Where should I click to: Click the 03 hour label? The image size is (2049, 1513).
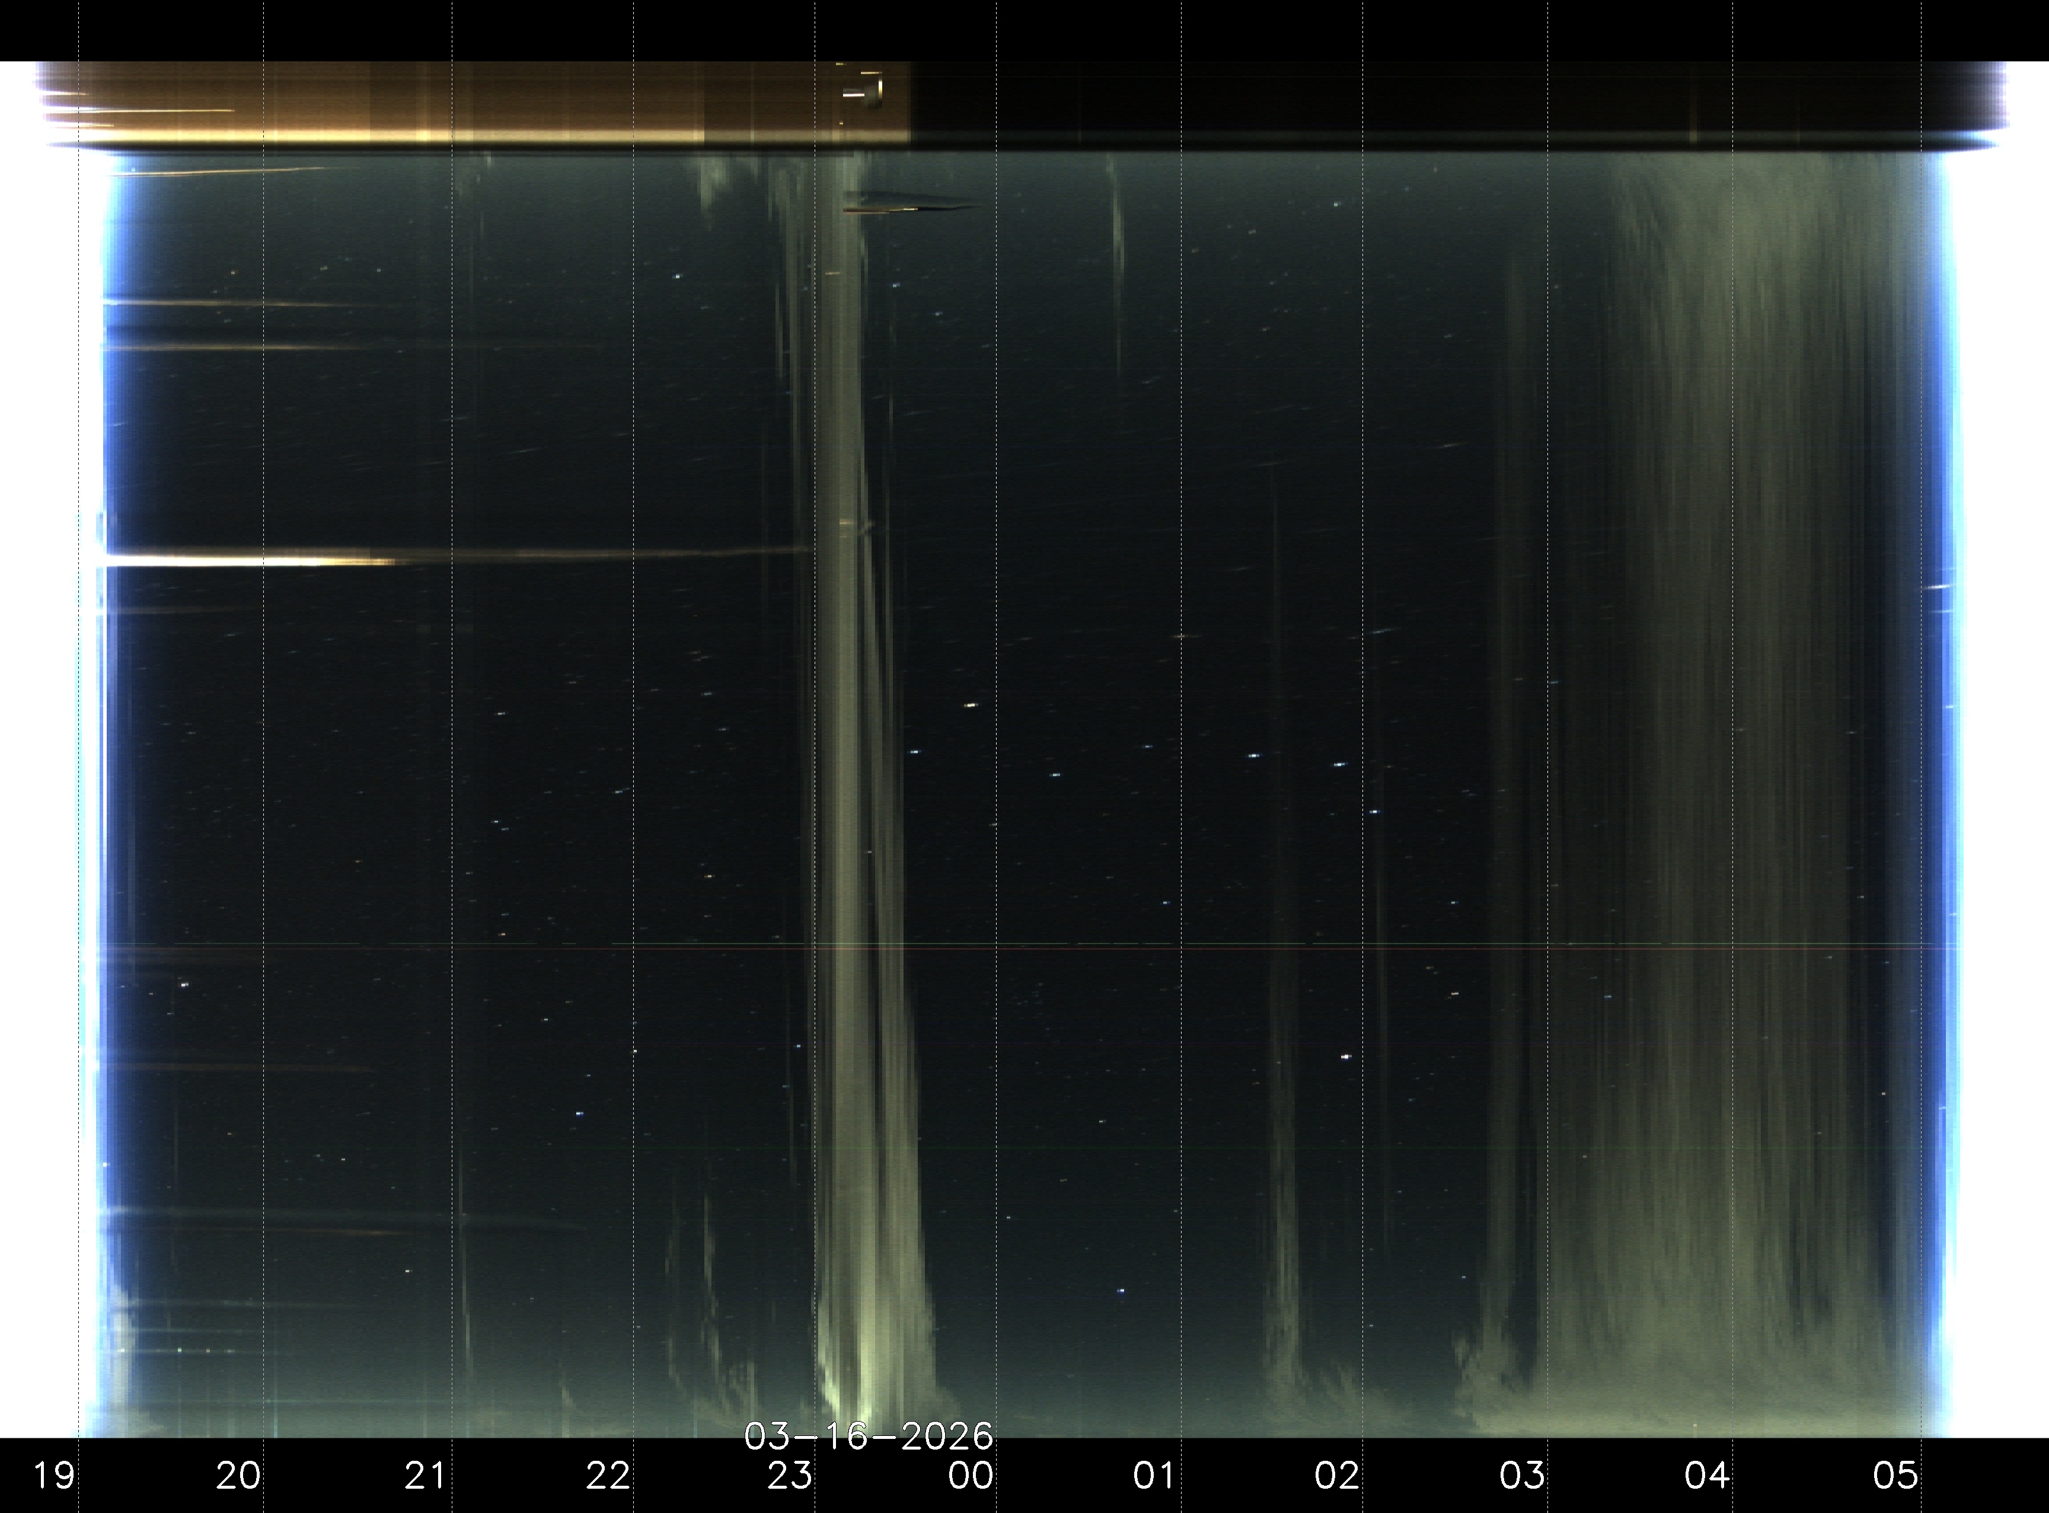coord(1523,1476)
